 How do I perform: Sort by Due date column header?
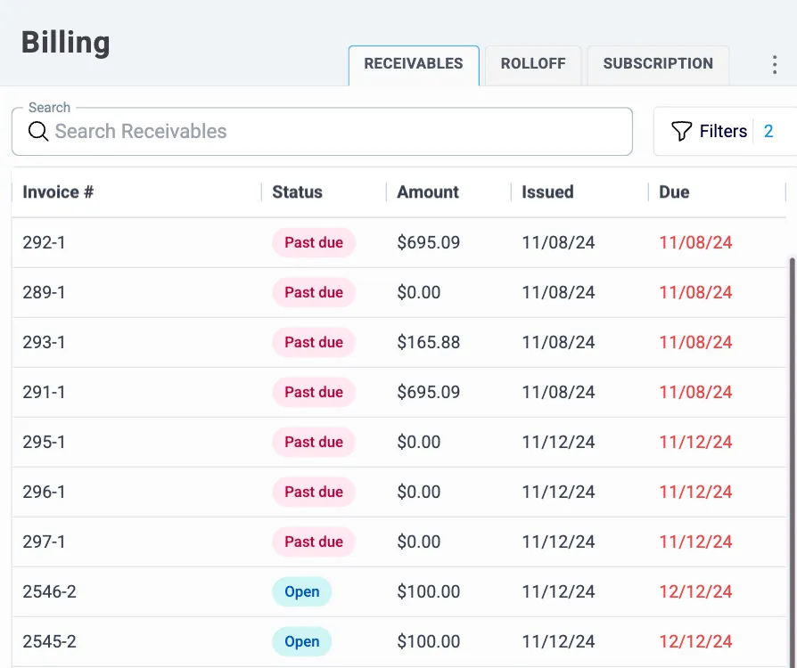(674, 192)
